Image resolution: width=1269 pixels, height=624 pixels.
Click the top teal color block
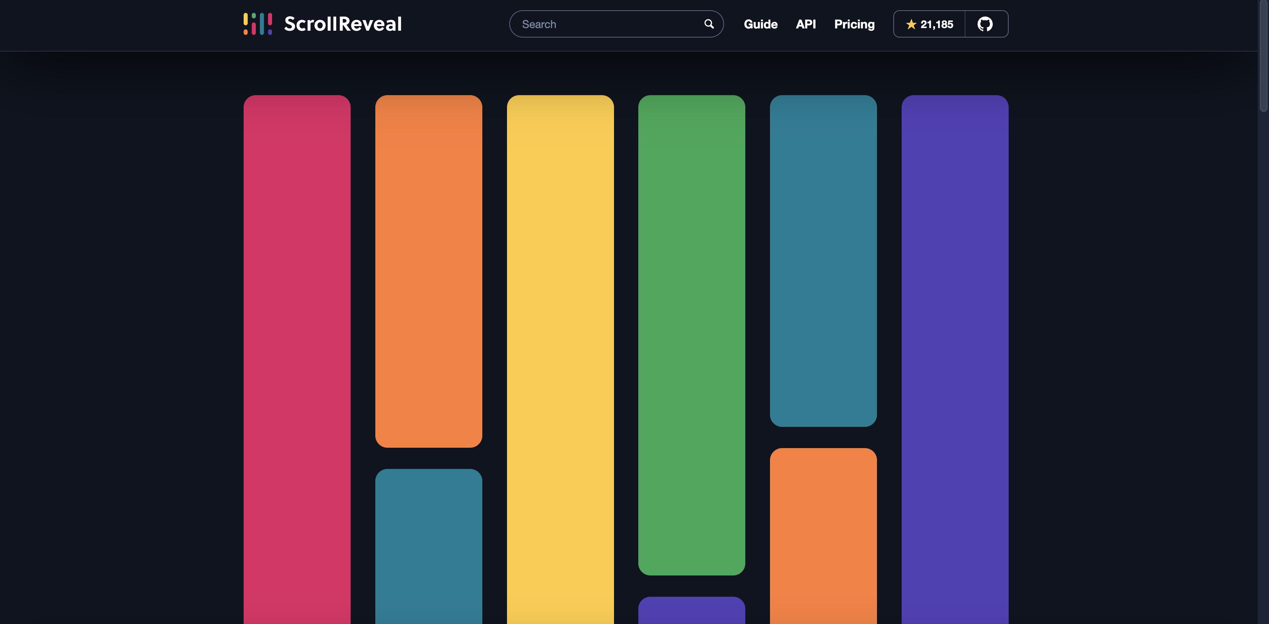pyautogui.click(x=823, y=261)
